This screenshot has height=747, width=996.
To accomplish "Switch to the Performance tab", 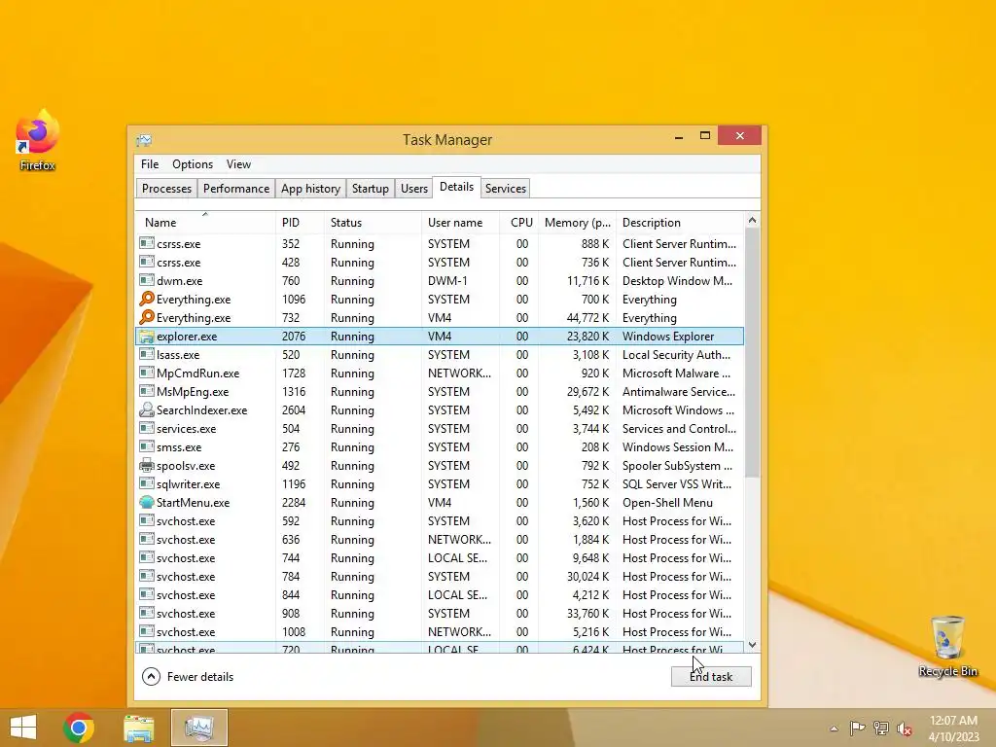I will [x=236, y=188].
